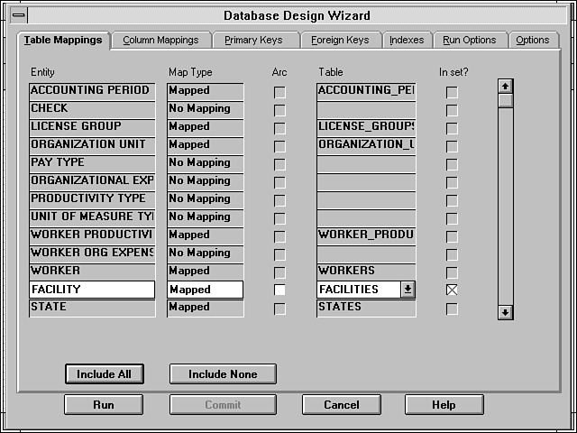
Task: Enable In set checkbox for WORKERS
Action: 452,272
